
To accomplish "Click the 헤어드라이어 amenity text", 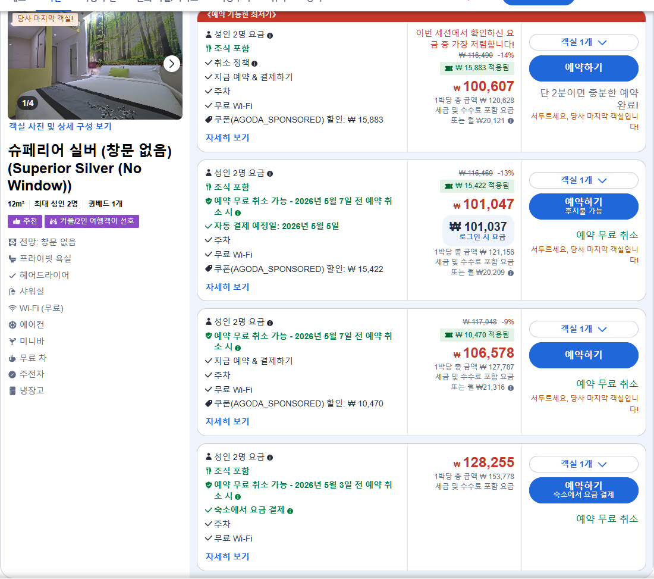I will pyautogui.click(x=44, y=276).
